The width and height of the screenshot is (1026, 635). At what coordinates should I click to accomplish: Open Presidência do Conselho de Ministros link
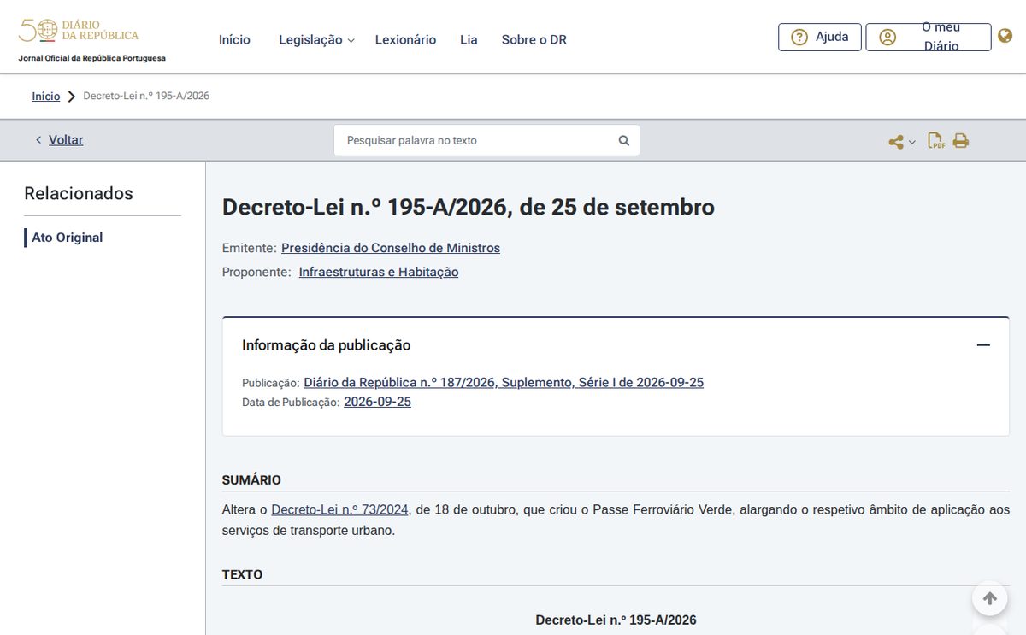tap(391, 248)
